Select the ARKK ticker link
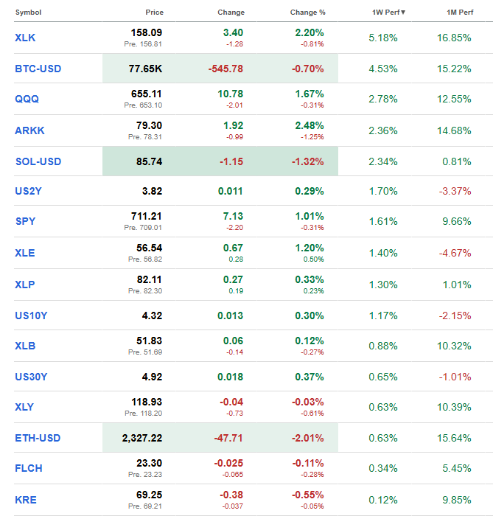493x516 pixels. point(29,130)
